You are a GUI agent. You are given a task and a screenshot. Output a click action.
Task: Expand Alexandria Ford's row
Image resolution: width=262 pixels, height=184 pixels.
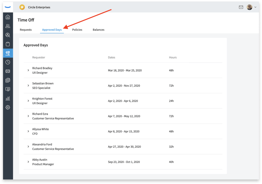(28, 147)
